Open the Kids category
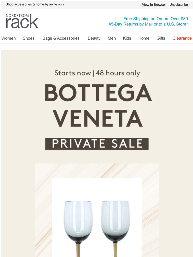193x257 pixels. (127, 38)
